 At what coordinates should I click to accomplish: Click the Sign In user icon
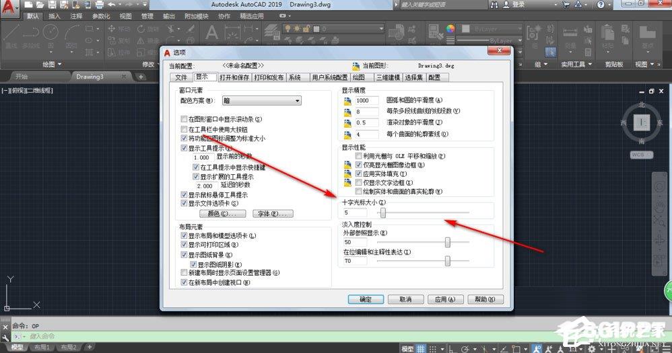click(506, 5)
